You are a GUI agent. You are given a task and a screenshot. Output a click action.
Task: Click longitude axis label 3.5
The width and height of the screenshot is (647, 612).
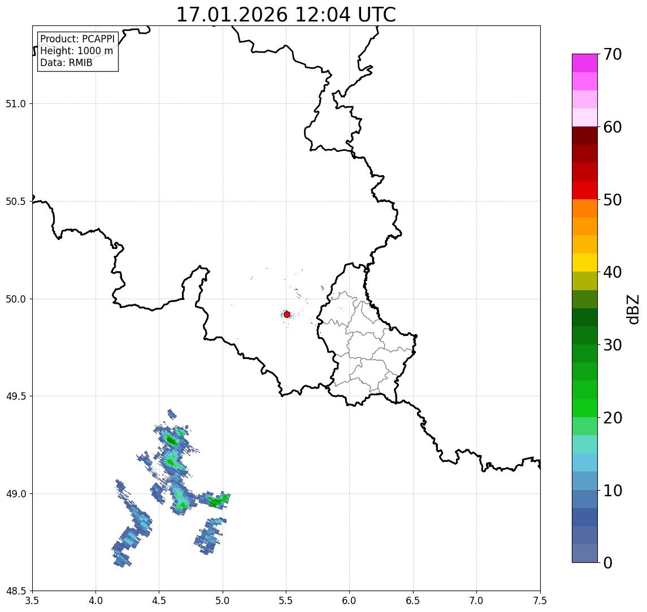coord(32,601)
